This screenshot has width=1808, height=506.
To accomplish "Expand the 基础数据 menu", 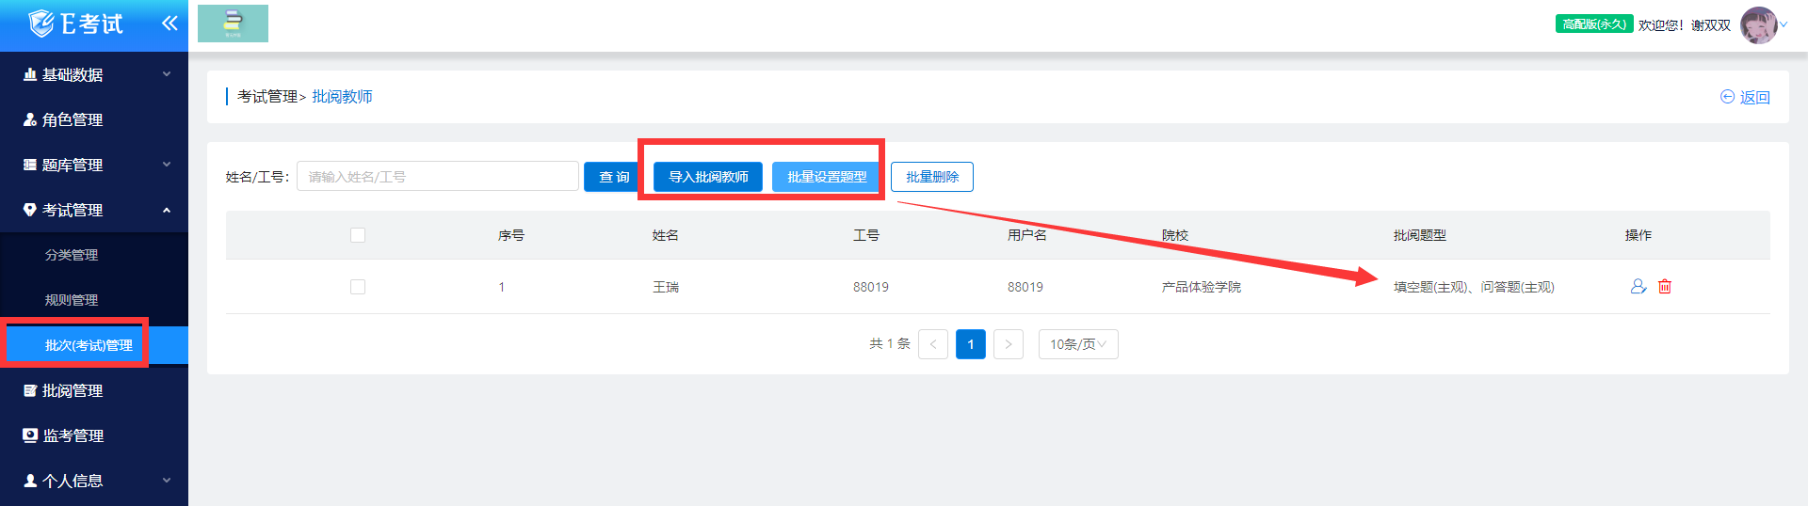I will [x=94, y=74].
